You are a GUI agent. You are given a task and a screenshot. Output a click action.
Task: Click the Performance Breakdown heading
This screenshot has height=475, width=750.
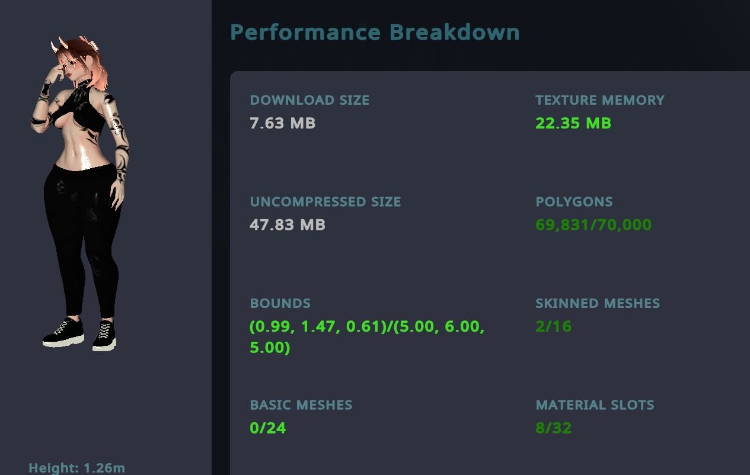(375, 32)
